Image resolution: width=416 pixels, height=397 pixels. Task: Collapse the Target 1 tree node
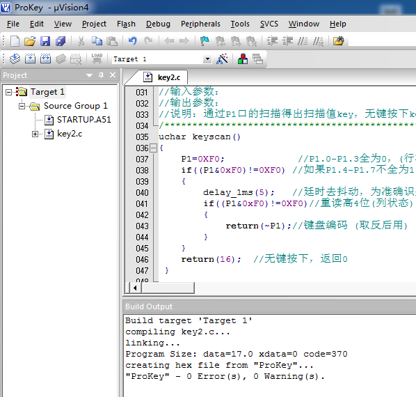click(8, 92)
